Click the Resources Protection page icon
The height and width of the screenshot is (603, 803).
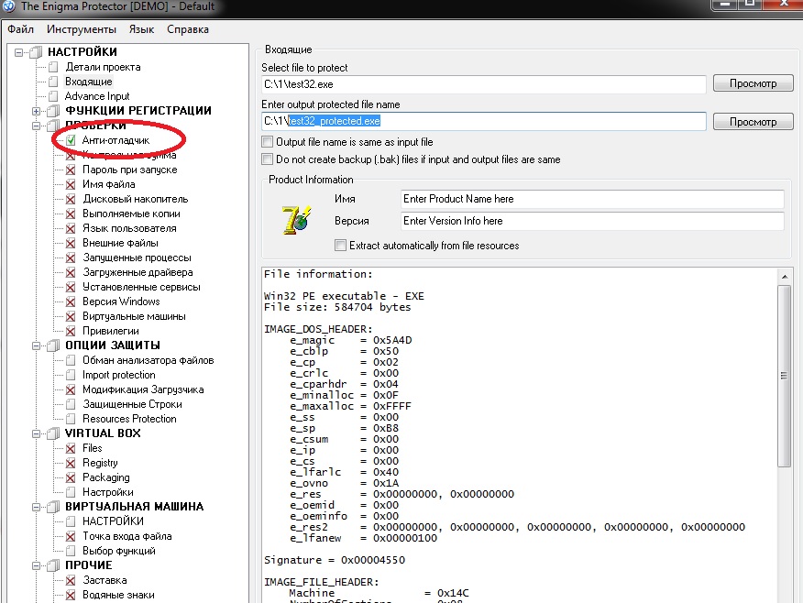pyautogui.click(x=71, y=419)
